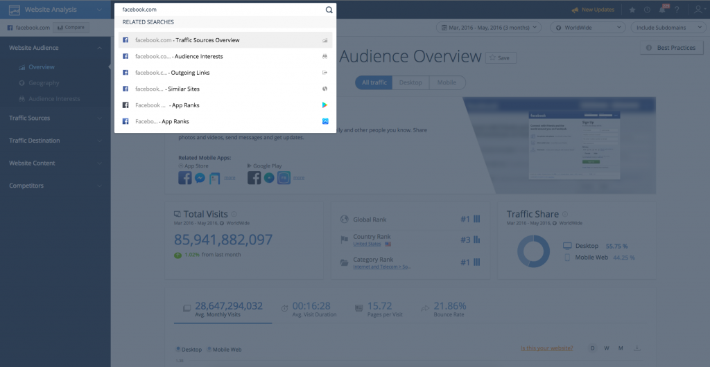Open the Messenger Google Play app icon
The height and width of the screenshot is (367, 710).
click(269, 178)
